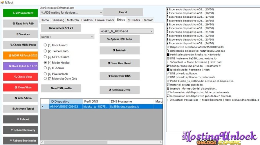The width and height of the screenshot is (260, 145).
Task: Select the [6] Pixel unlock radio option
Action: 56,74
